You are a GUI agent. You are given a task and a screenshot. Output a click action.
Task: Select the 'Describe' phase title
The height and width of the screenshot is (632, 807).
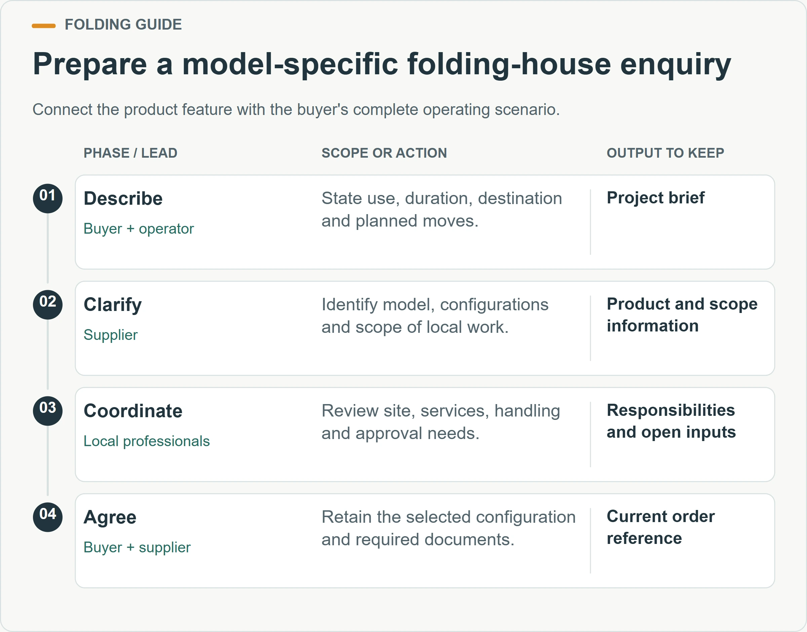pos(123,199)
